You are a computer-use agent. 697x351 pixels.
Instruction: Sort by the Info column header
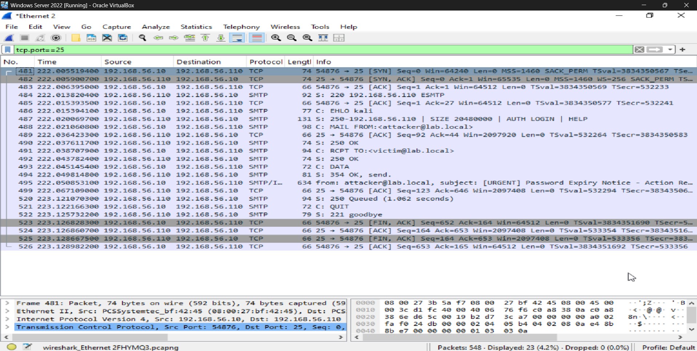coord(505,62)
